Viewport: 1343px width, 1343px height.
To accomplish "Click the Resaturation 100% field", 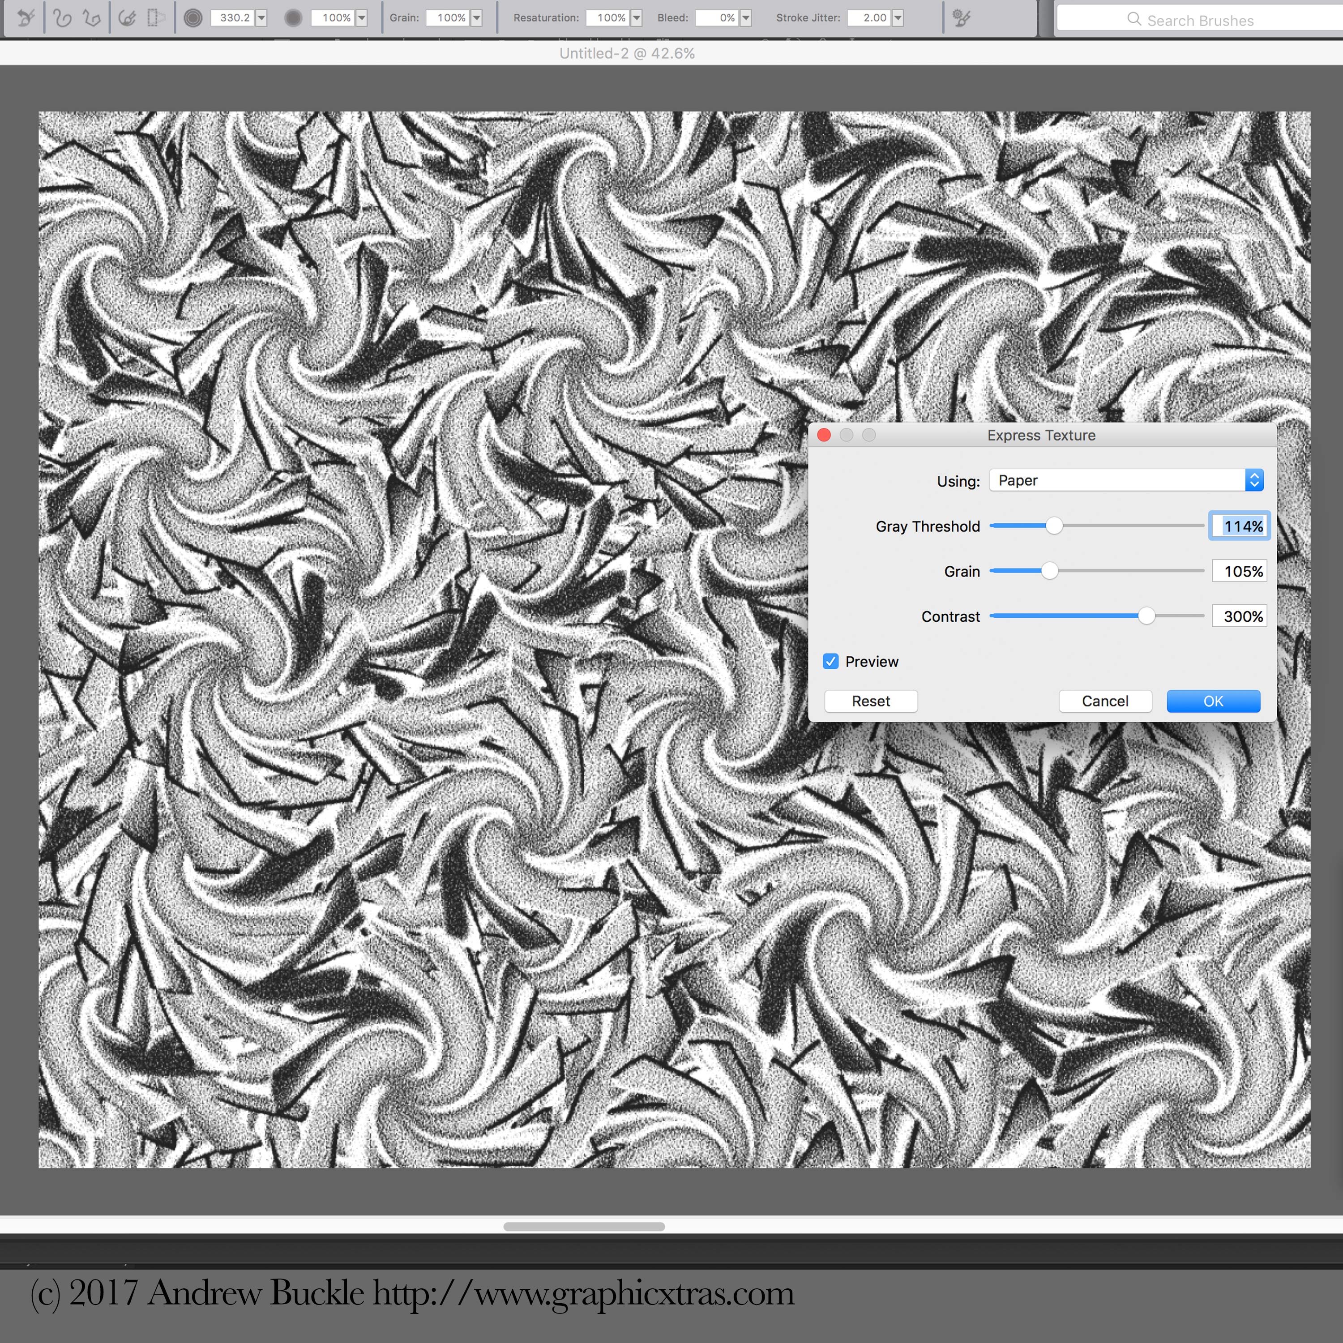I will point(608,17).
